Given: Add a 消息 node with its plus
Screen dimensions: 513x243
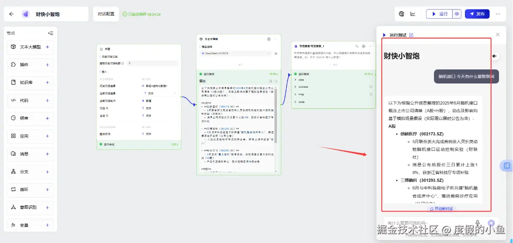Looking at the screenshot, I should click(47, 154).
